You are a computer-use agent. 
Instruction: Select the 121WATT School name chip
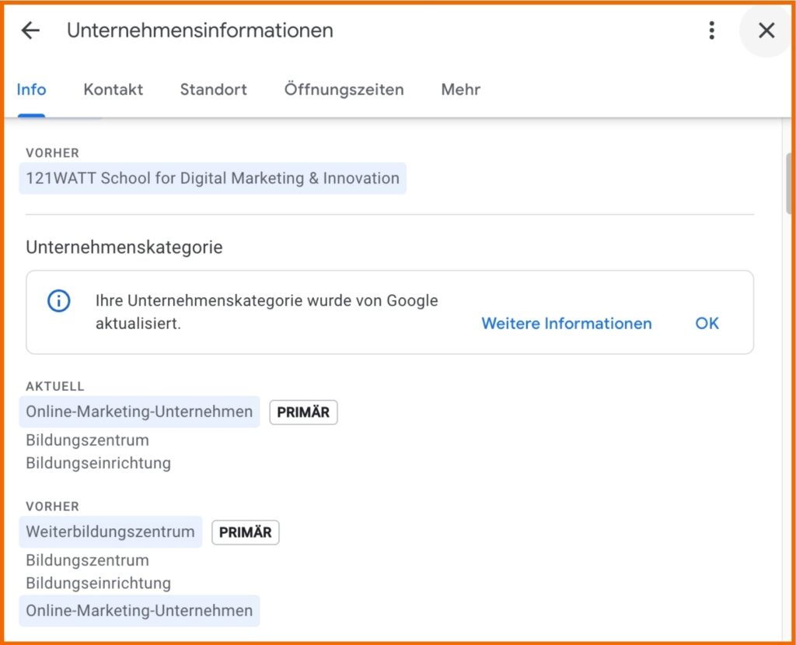coord(212,178)
